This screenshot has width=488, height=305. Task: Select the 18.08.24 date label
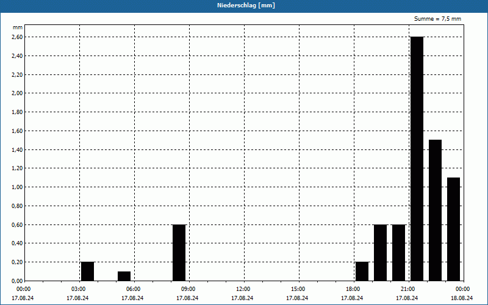pyautogui.click(x=462, y=298)
